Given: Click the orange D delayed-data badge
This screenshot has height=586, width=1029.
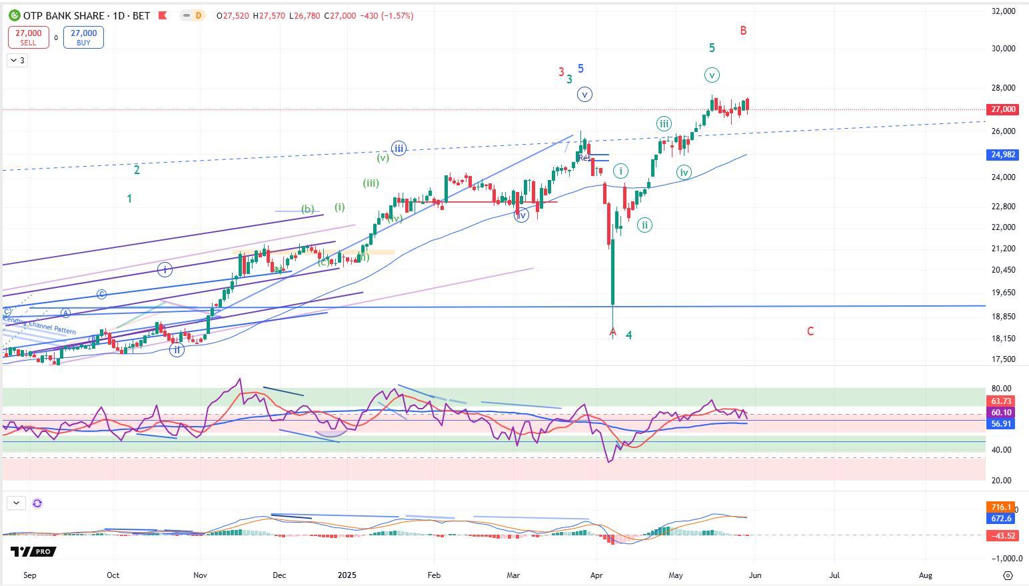Looking at the screenshot, I should 198,15.
